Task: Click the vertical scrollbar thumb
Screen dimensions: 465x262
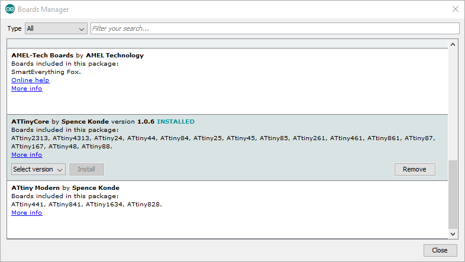Action: (453, 195)
